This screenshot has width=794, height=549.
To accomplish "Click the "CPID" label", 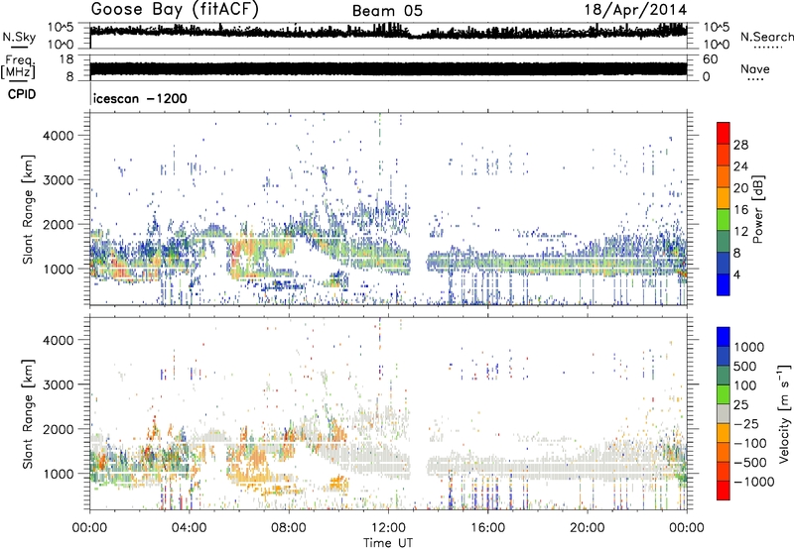I will pos(21,94).
